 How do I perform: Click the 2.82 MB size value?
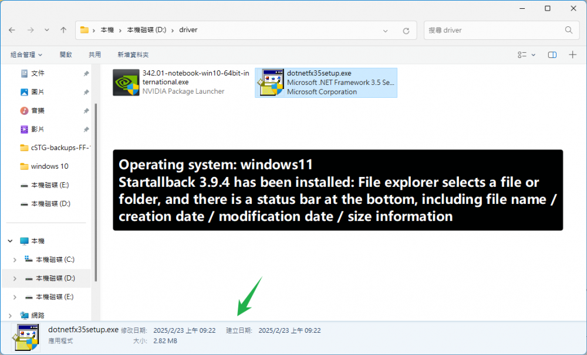[x=165, y=341]
